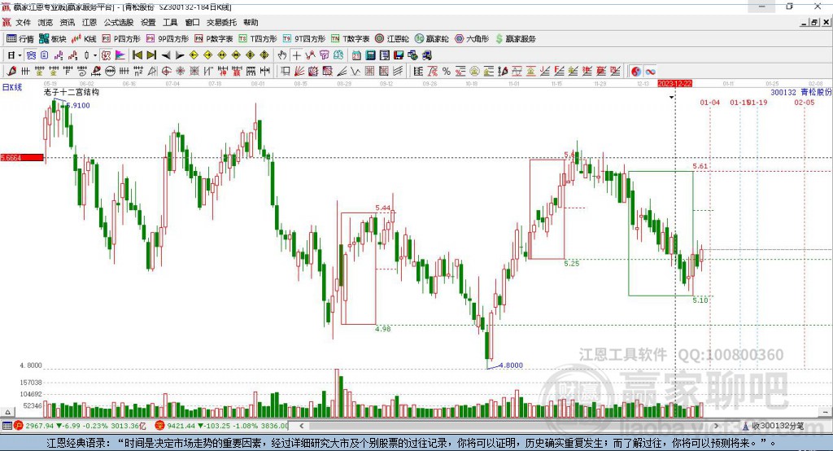The image size is (833, 451).
Task: Expand the candlestick style dropdown arrow
Action: (x=95, y=55)
